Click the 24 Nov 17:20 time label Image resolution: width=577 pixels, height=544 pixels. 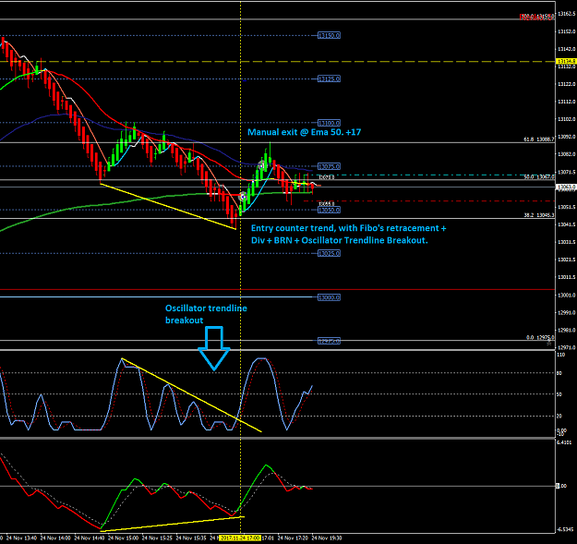click(x=293, y=538)
